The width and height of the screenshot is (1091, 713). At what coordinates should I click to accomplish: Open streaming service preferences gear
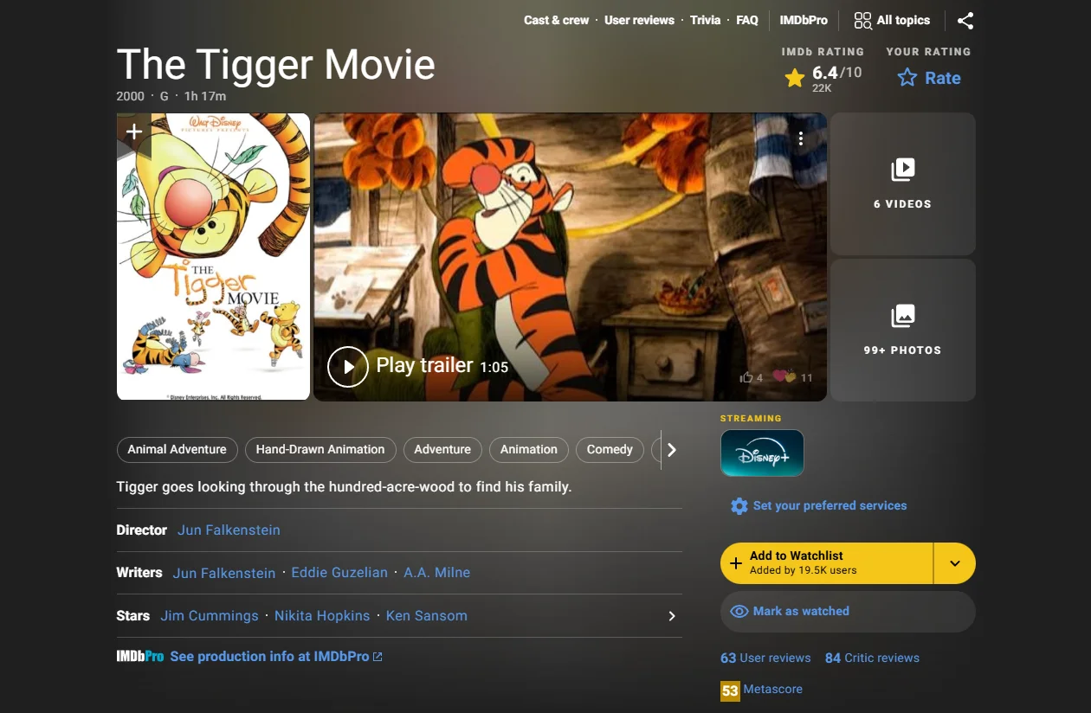coord(739,505)
